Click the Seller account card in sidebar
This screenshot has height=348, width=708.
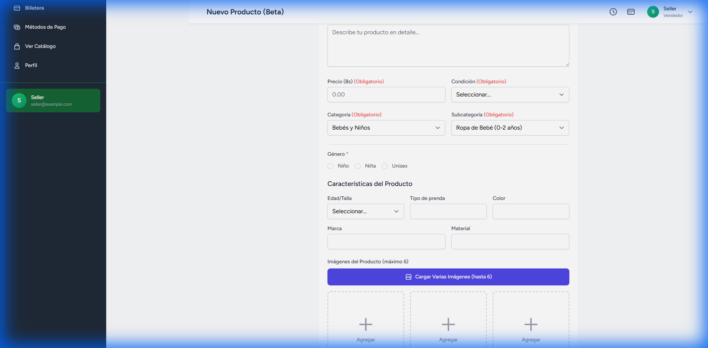(53, 101)
